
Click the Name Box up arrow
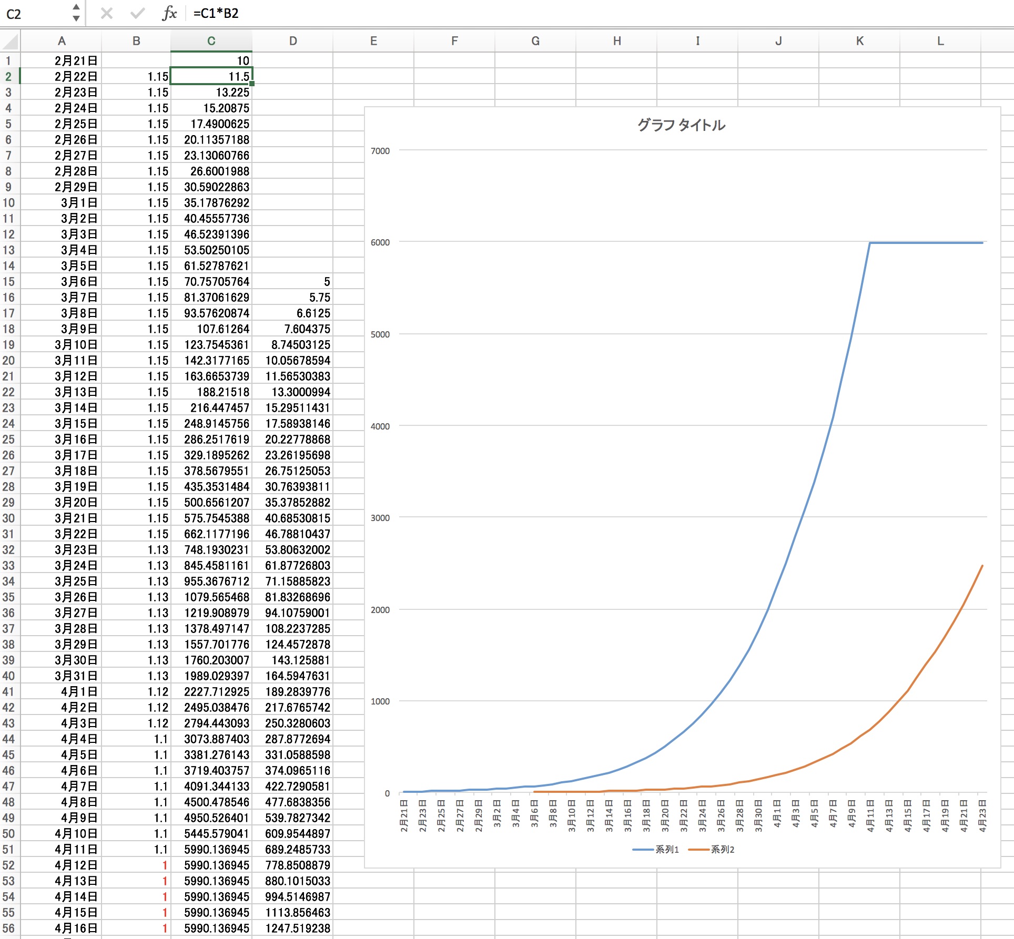(x=76, y=7)
